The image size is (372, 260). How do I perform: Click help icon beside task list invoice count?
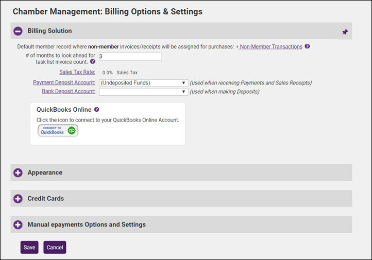point(93,62)
